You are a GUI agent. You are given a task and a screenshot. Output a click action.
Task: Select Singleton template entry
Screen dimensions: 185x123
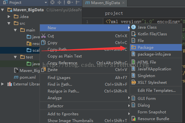156,76
